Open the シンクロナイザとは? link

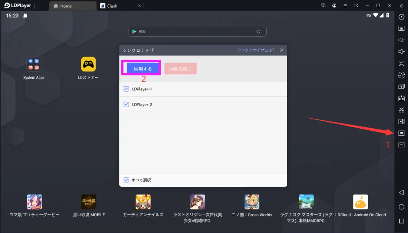pyautogui.click(x=256, y=50)
